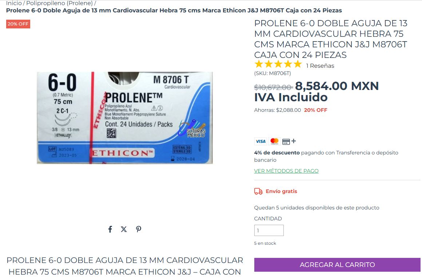Click the 20% OFF badge on image

tap(18, 24)
